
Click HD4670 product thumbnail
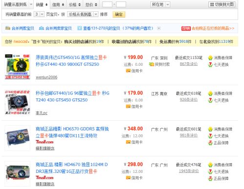pos(18,174)
